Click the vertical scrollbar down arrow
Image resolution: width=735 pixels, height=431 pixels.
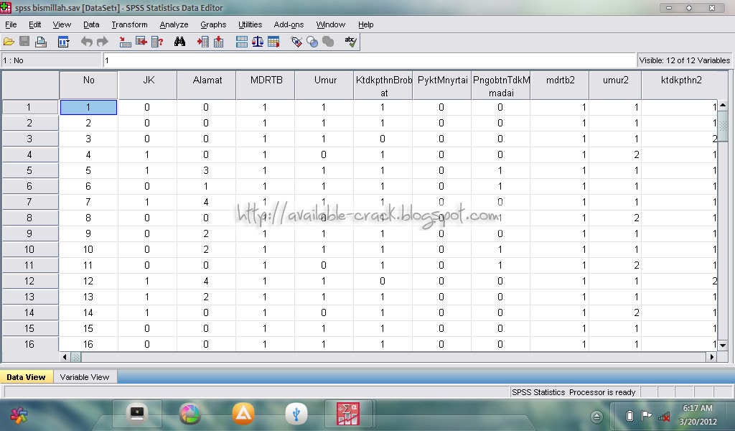(723, 346)
